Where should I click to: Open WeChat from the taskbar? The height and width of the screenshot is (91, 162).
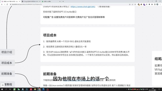pyautogui.click(x=18, y=89)
